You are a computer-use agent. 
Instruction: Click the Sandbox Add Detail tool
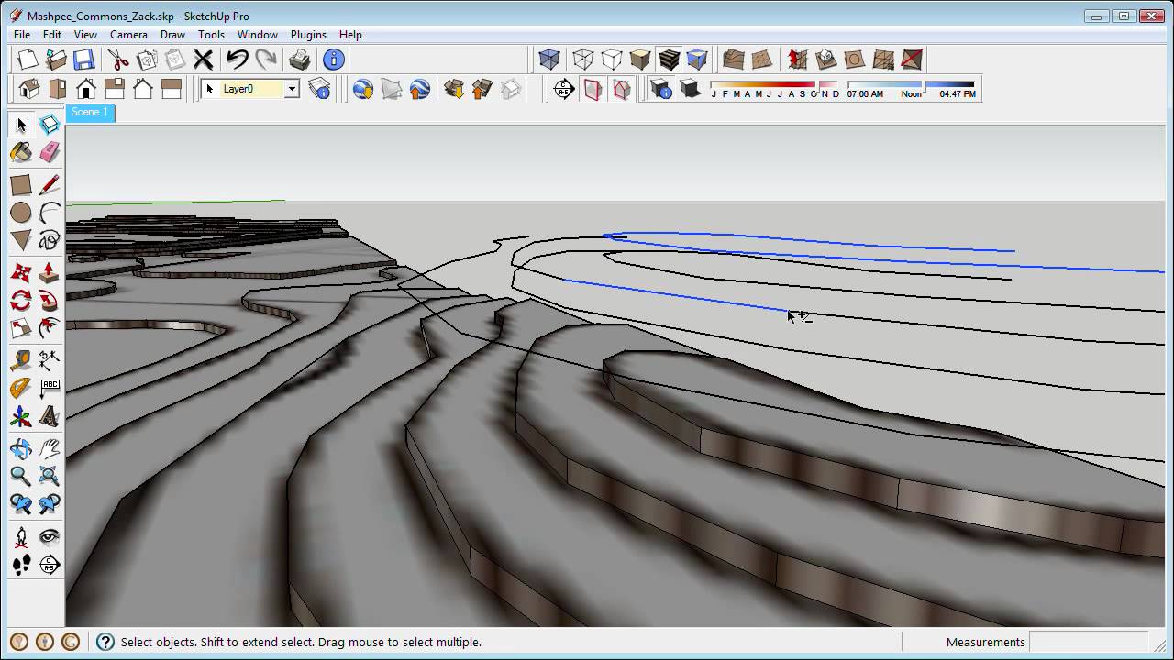(882, 60)
